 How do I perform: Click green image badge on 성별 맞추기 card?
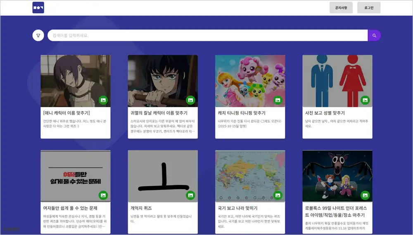[x=365, y=100]
